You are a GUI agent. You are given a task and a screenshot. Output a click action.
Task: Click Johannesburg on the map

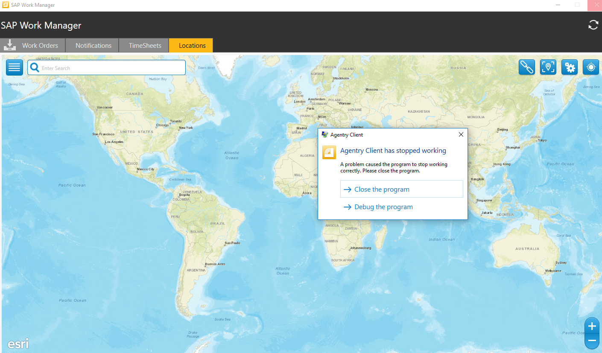[x=360, y=248]
